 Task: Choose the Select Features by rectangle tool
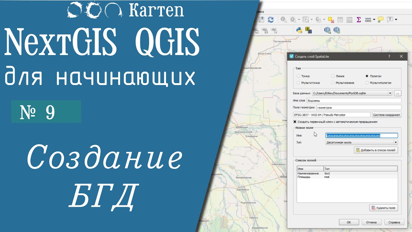[x=305, y=20]
